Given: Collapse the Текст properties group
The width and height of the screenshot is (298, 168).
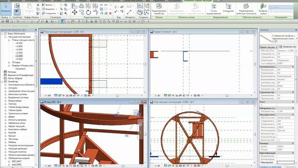Looking at the screenshot, I should (x=293, y=102).
